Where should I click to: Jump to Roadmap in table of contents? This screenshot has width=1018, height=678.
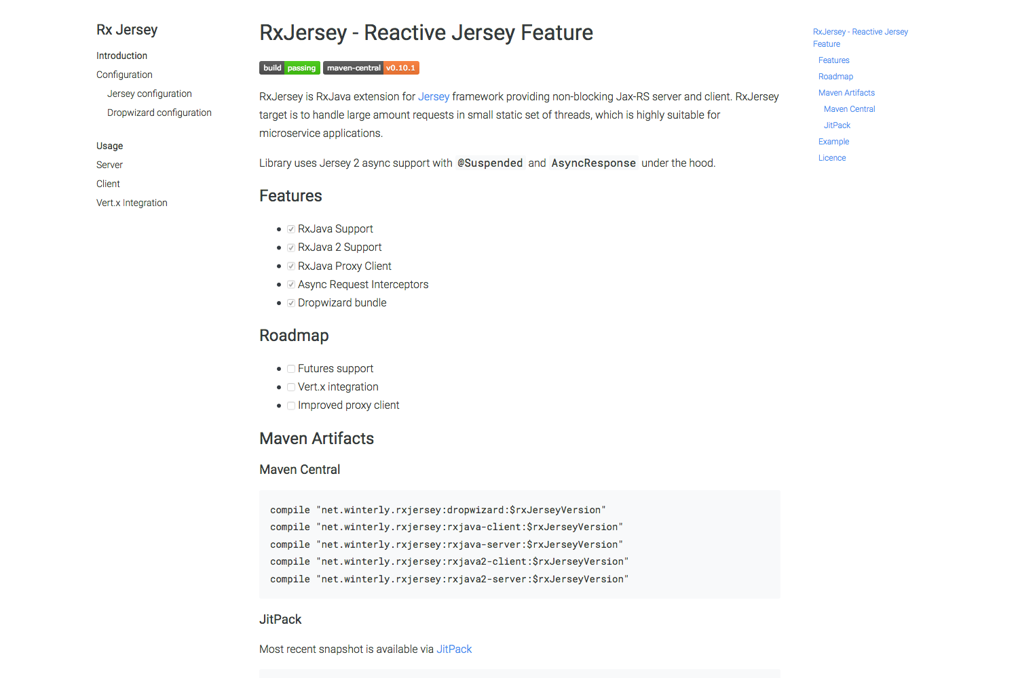[835, 77]
